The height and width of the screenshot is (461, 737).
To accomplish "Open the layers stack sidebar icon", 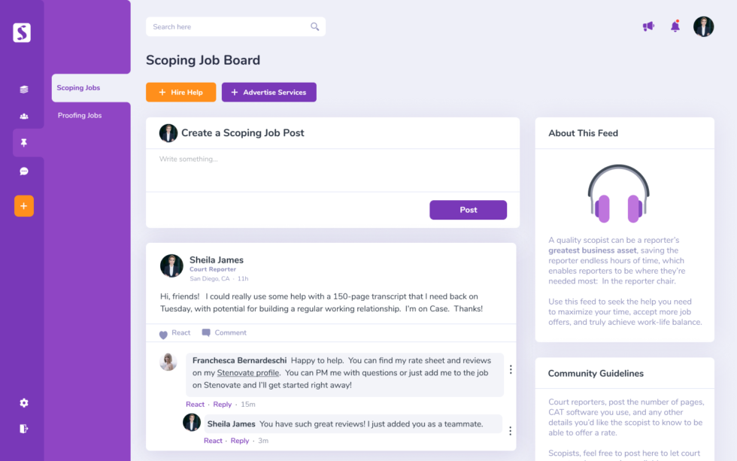I will pyautogui.click(x=24, y=89).
